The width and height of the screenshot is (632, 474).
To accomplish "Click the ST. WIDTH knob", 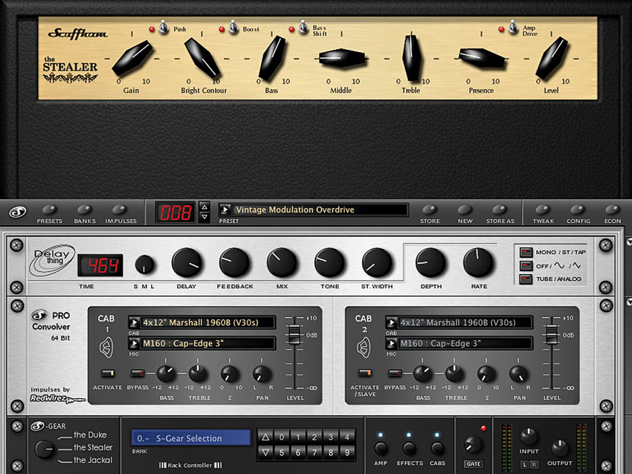I will 377,263.
